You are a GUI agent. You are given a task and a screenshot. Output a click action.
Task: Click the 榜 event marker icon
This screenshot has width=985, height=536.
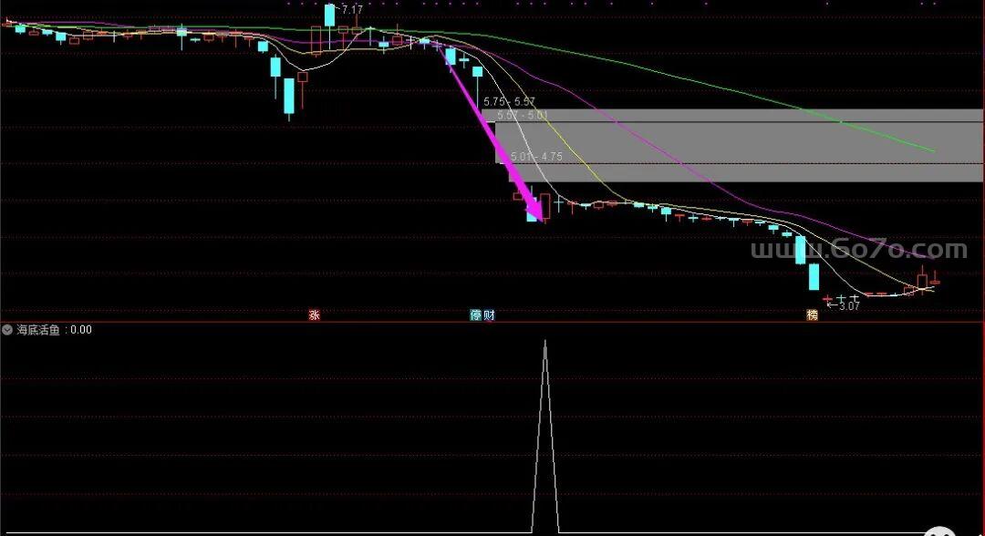pos(813,315)
